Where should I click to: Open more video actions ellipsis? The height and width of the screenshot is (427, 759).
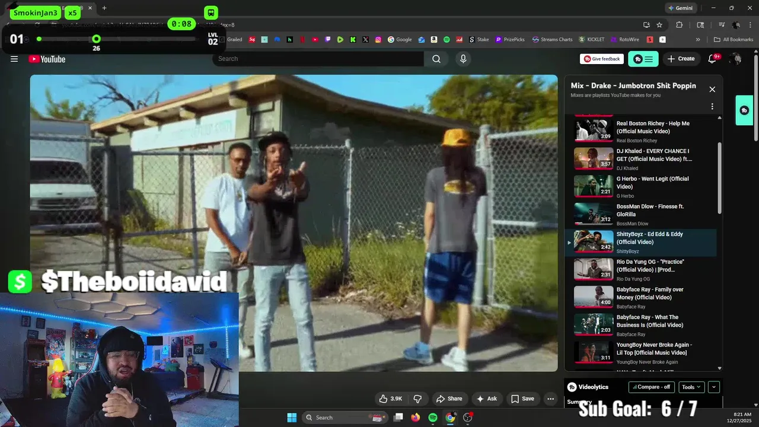pyautogui.click(x=551, y=399)
